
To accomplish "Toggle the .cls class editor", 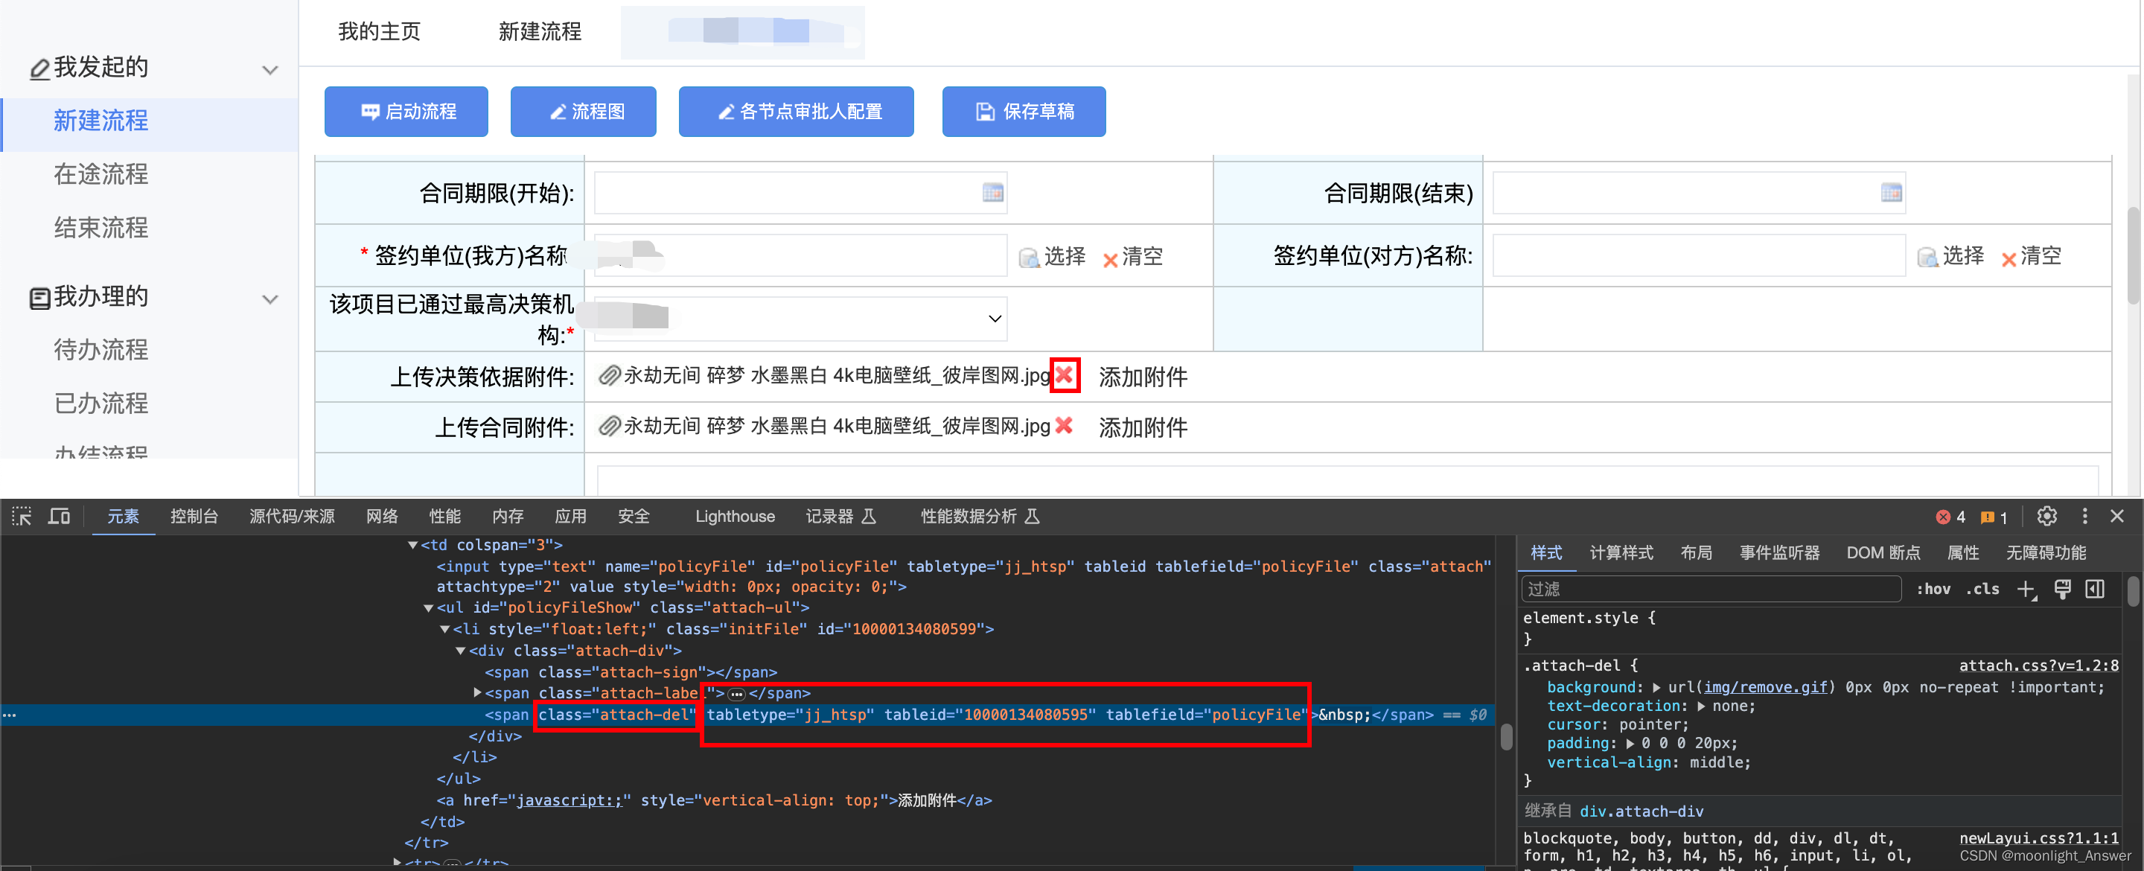I will click(x=1982, y=590).
